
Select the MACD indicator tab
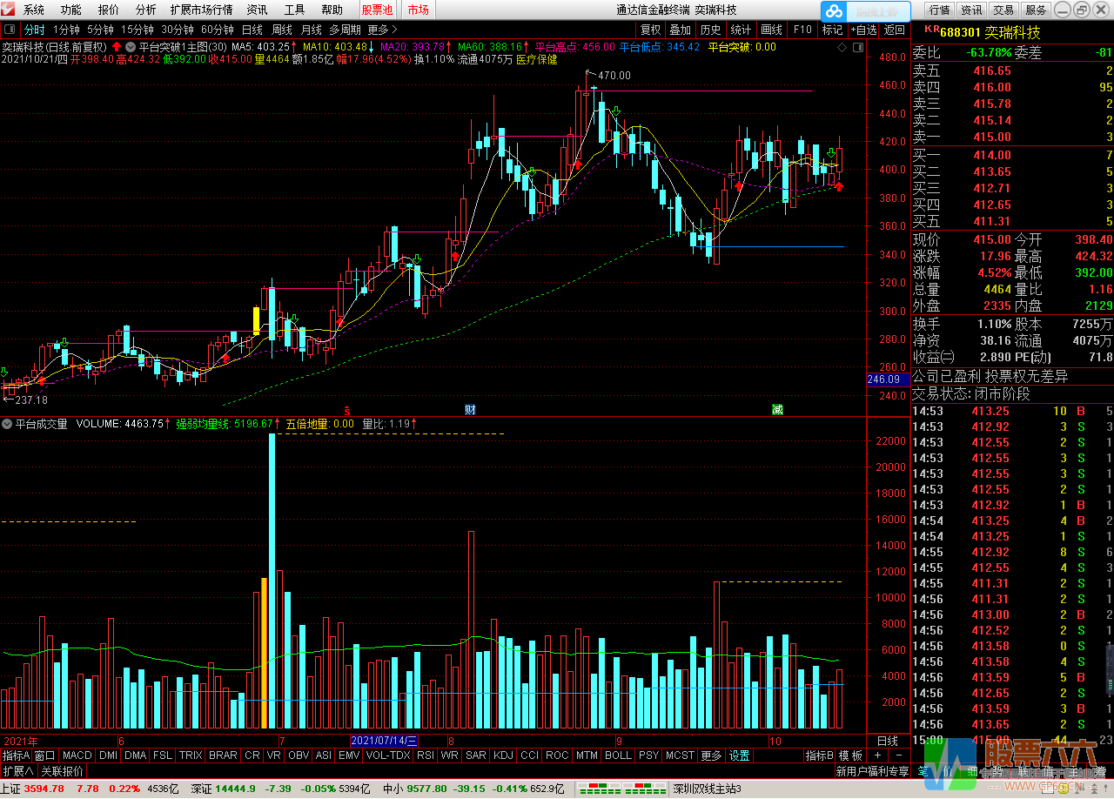click(x=77, y=755)
